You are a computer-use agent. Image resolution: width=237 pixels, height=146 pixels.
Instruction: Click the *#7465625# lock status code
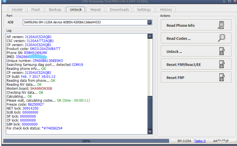pyautogui.click(x=52, y=128)
